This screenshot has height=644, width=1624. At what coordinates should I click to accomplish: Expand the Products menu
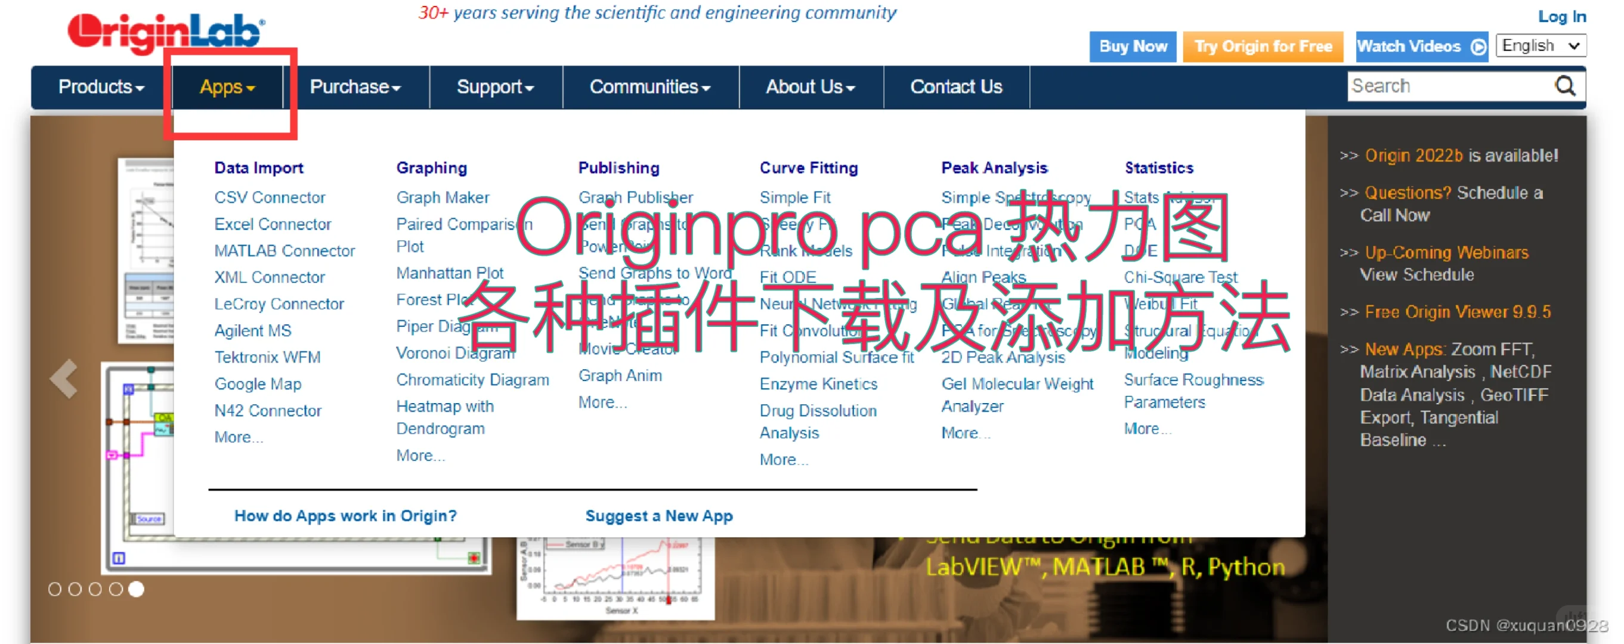point(100,87)
